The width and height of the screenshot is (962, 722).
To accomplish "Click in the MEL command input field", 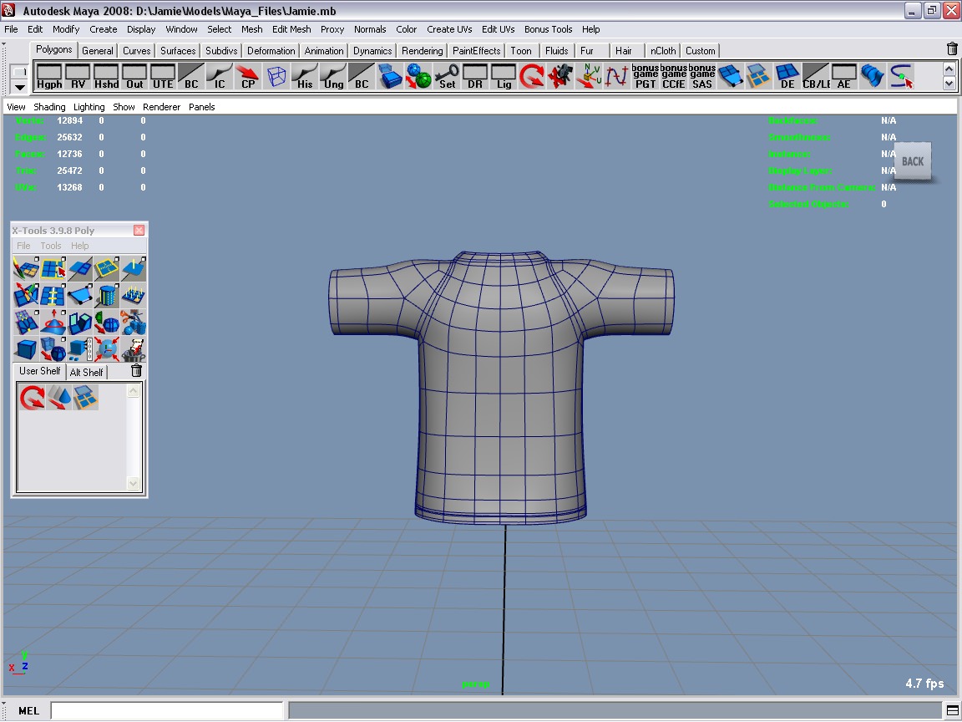I will point(167,711).
